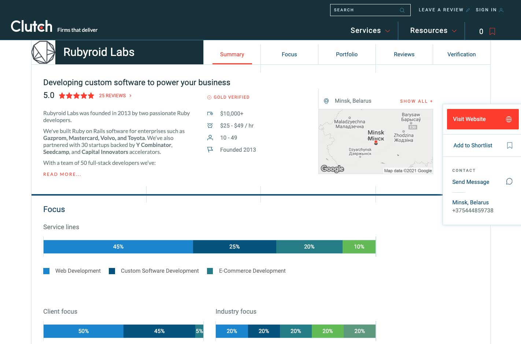Click the Send Message chat bubble icon
This screenshot has height=344, width=521.
509,182
